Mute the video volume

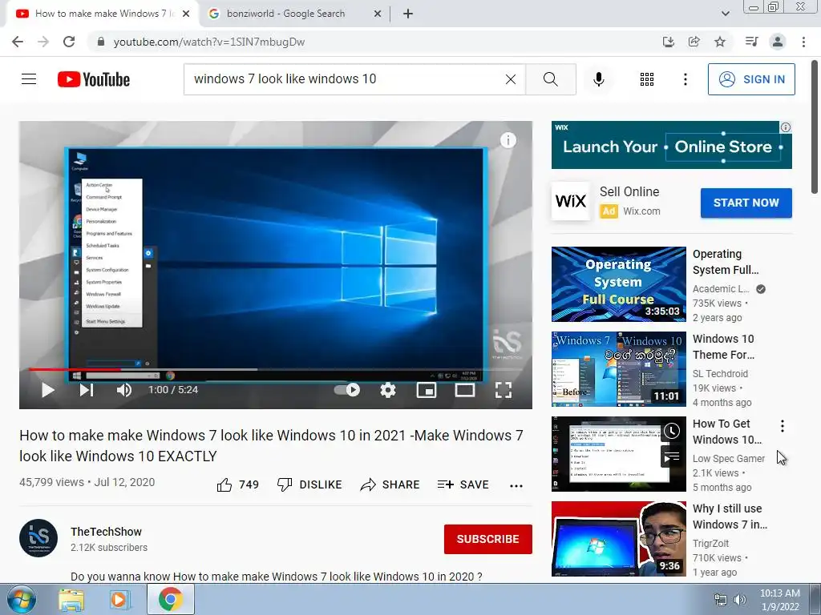124,390
